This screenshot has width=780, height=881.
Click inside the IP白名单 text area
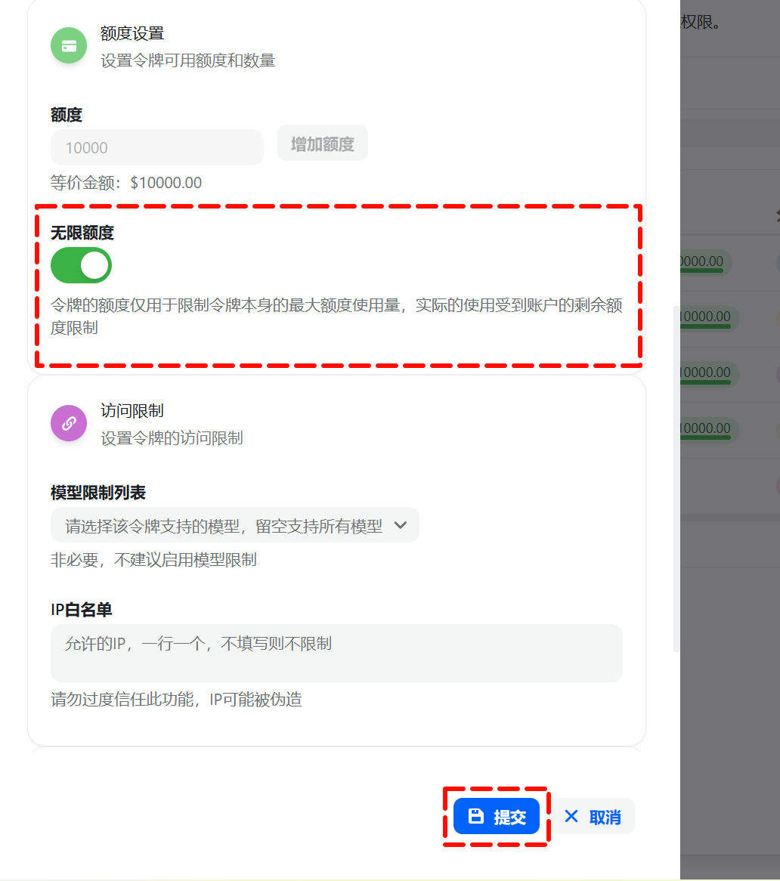pos(336,653)
